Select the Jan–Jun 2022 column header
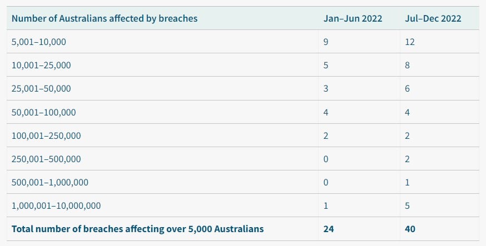 coord(353,18)
